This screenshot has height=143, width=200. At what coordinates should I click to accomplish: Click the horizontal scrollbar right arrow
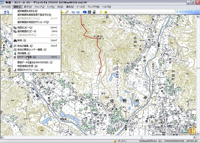195,137
